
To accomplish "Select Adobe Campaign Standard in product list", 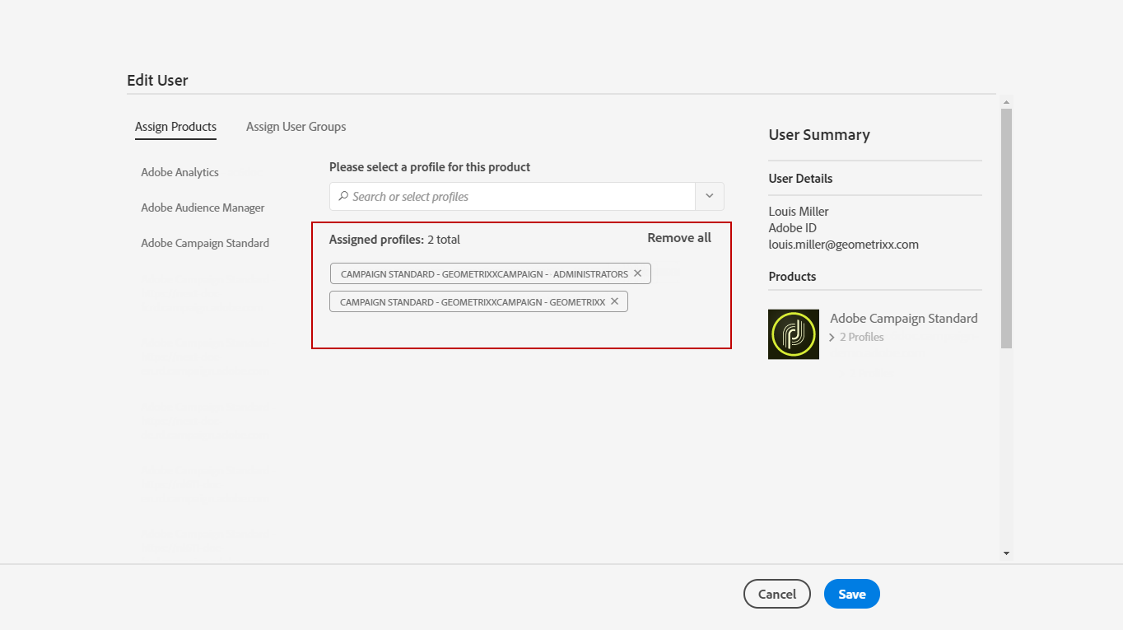I will (205, 243).
